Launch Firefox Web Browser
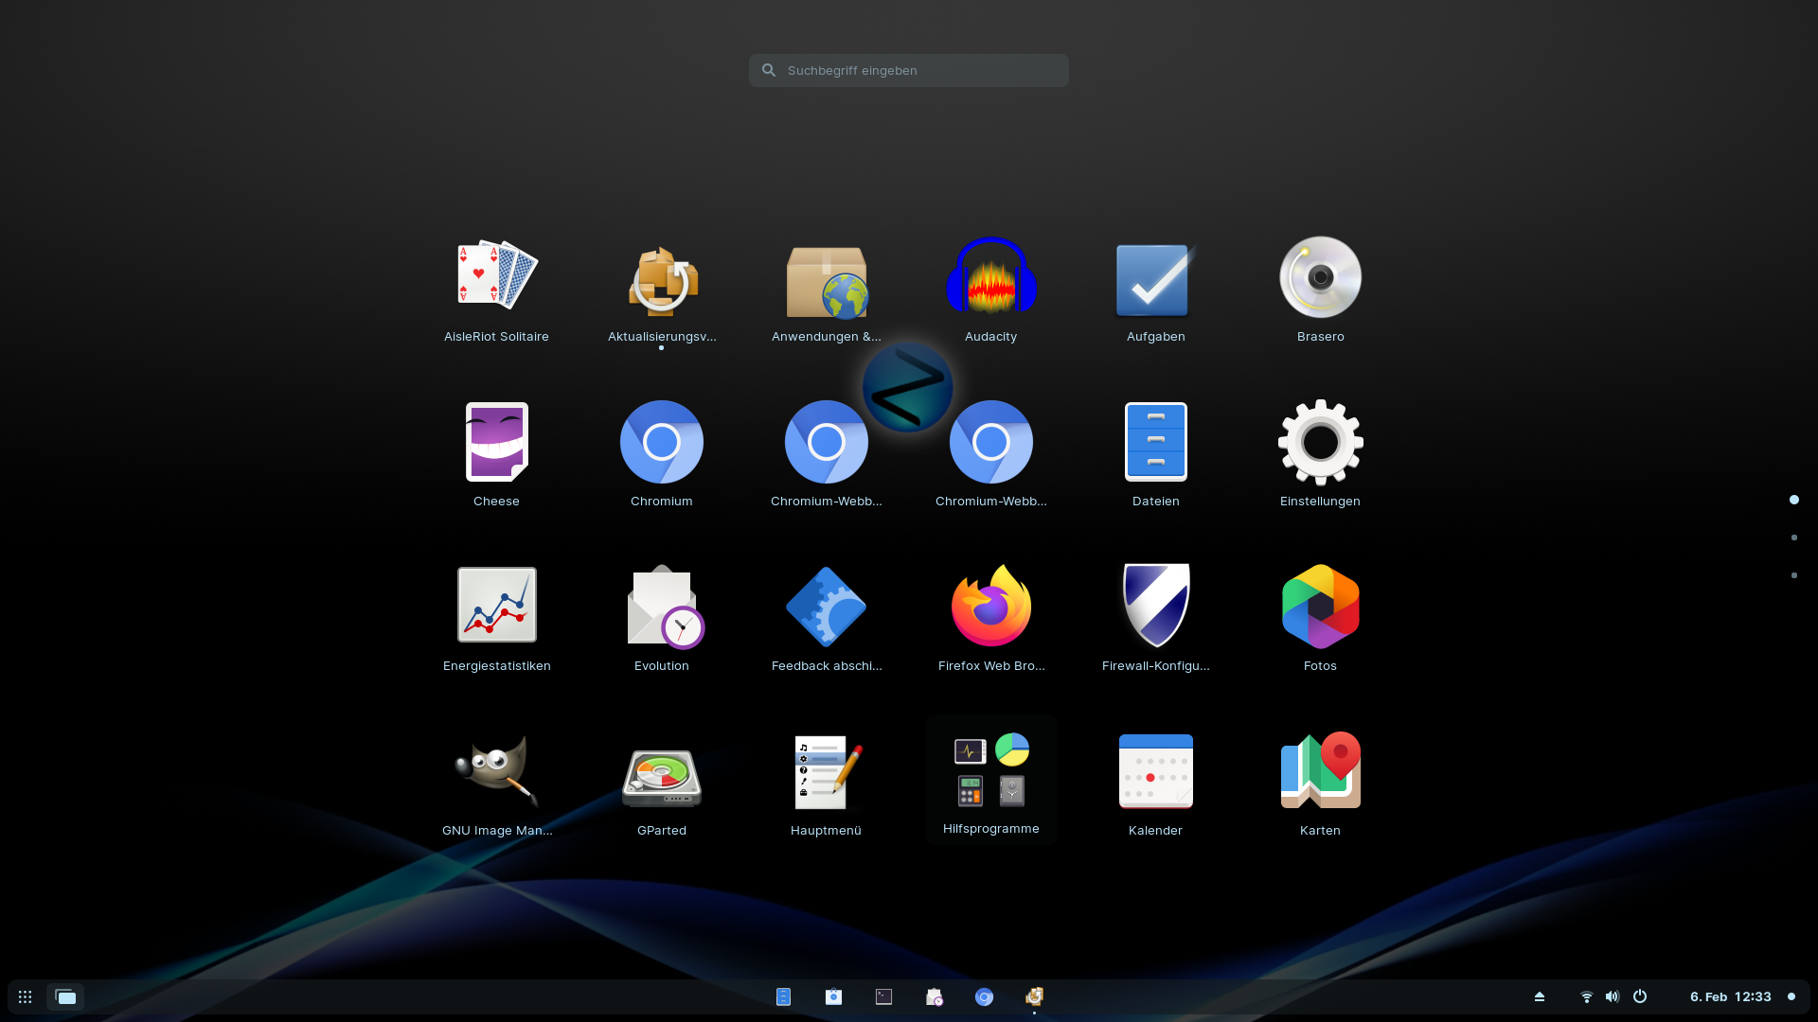The width and height of the screenshot is (1818, 1022). click(x=991, y=607)
